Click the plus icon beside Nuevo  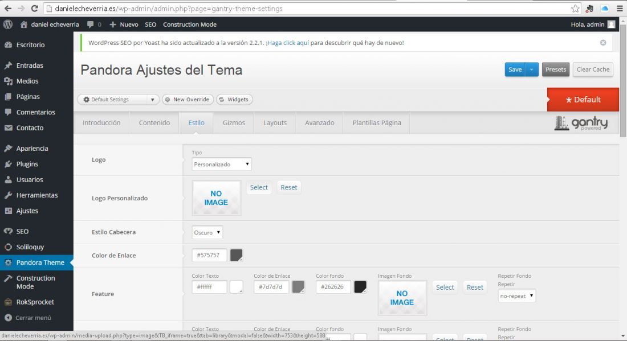tap(113, 24)
